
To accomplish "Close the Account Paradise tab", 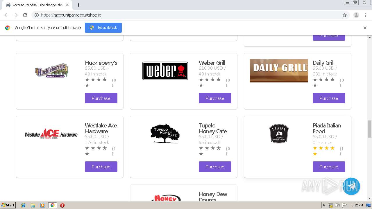I will (x=67, y=5).
